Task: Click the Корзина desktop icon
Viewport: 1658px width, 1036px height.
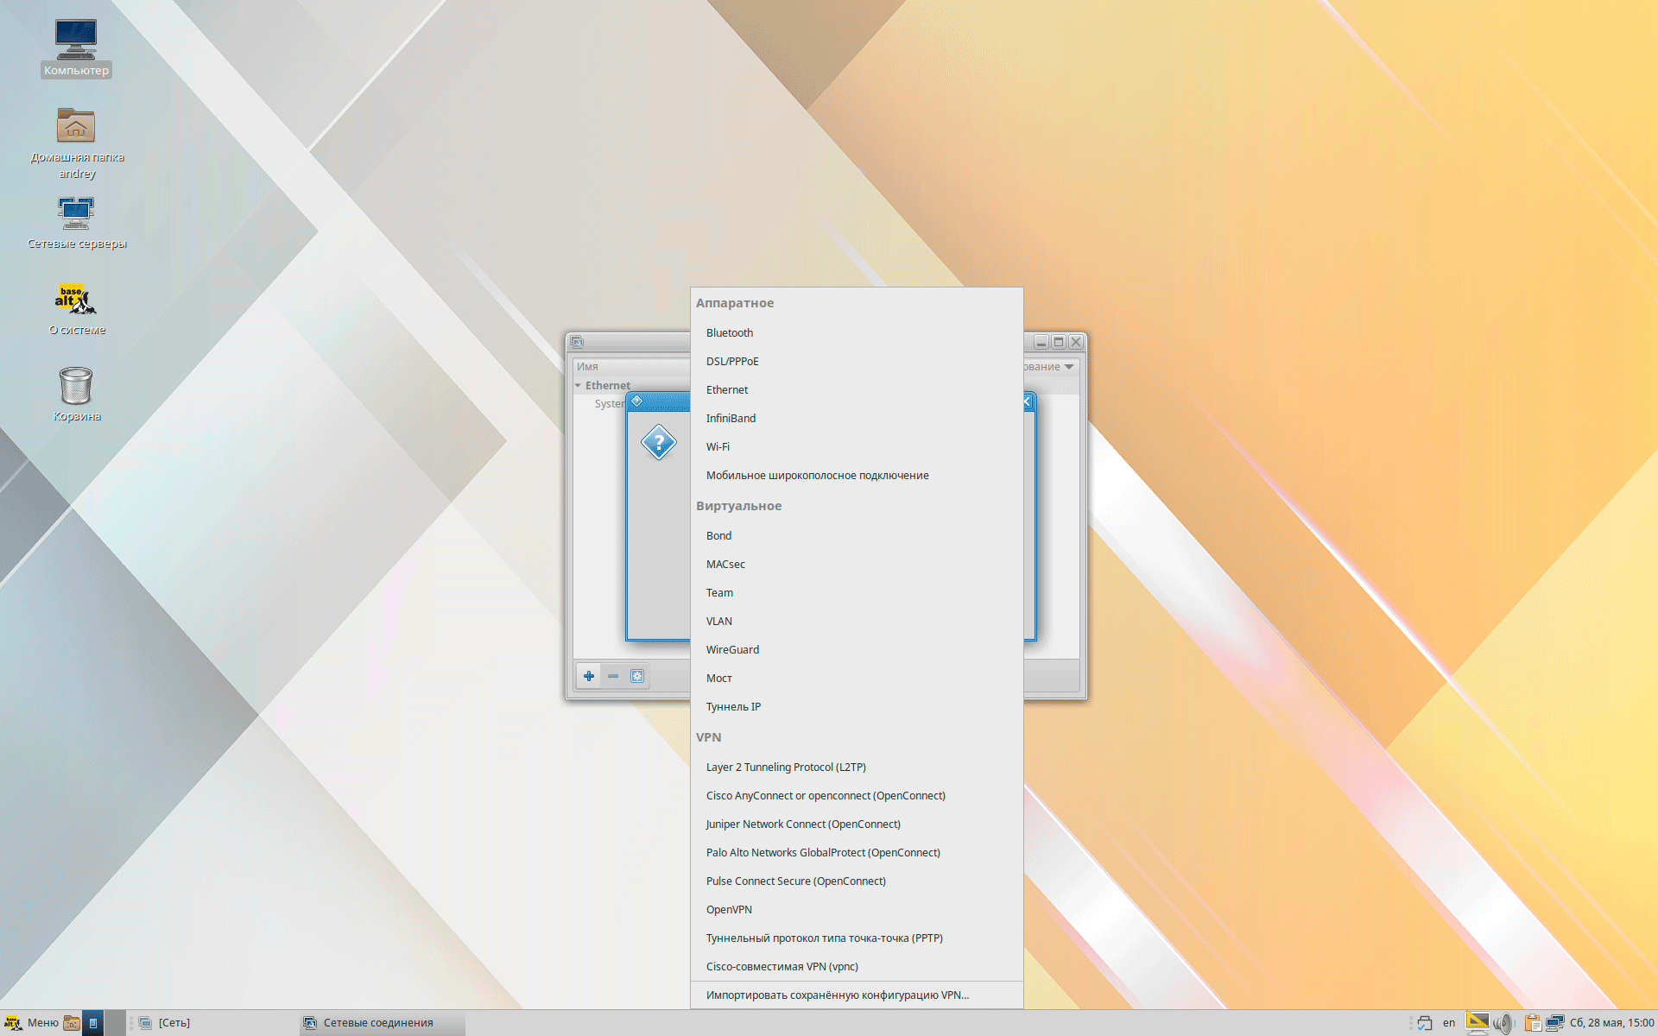Action: click(x=74, y=387)
